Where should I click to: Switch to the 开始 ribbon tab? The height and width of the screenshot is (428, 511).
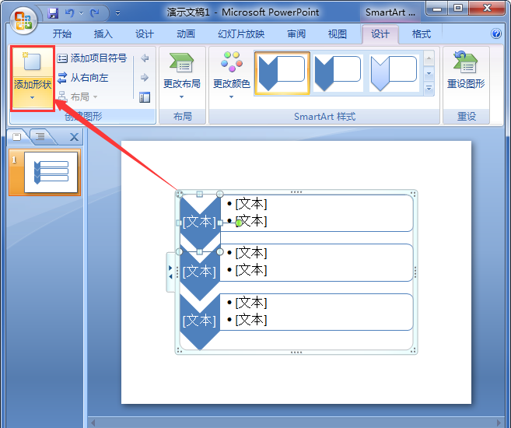pyautogui.click(x=62, y=34)
